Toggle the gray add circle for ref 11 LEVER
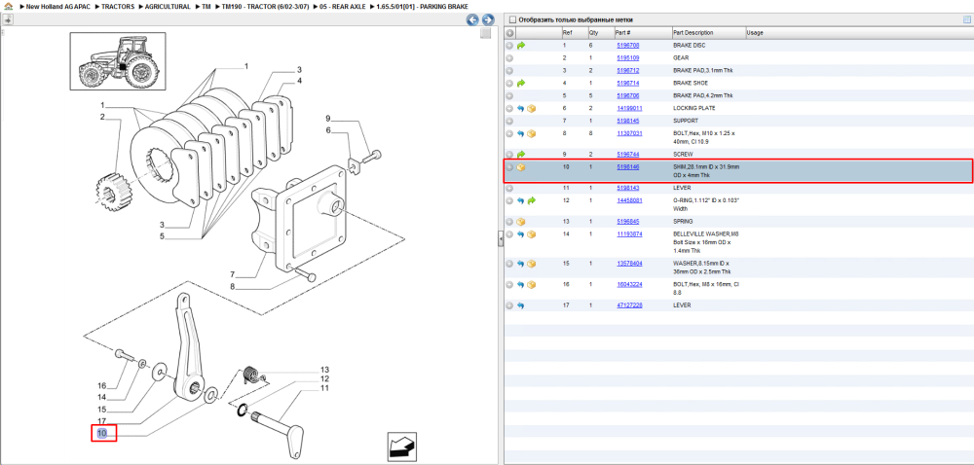The height and width of the screenshot is (465, 974). pyautogui.click(x=509, y=187)
